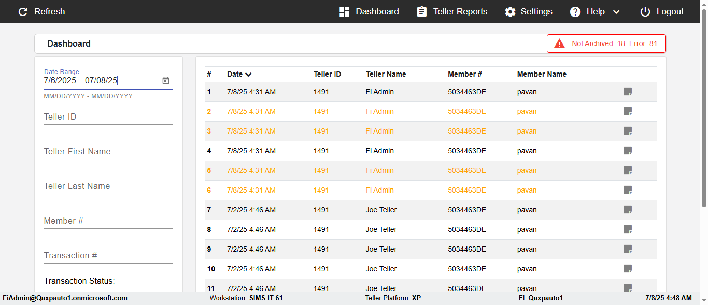
Task: Click the note icon in row 7
Action: click(x=628, y=210)
